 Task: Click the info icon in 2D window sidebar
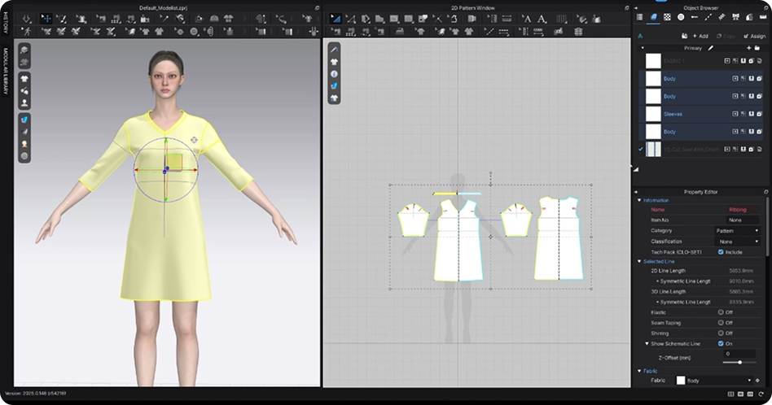334,74
